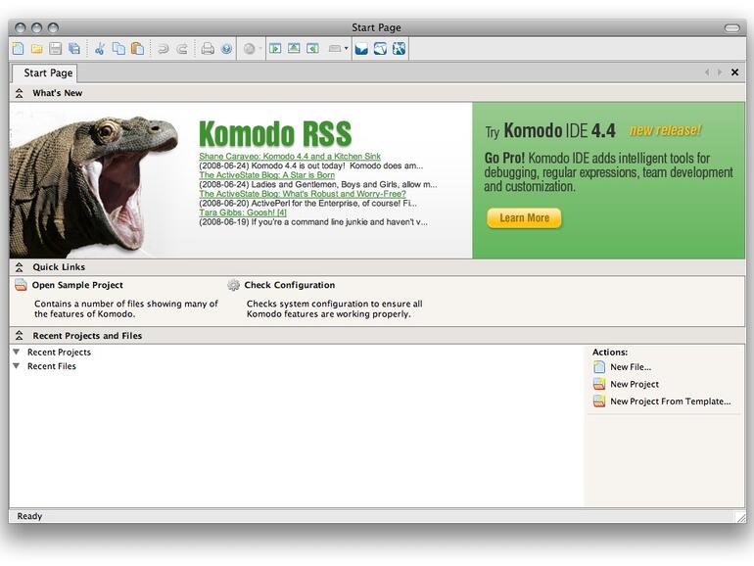This screenshot has width=754, height=566.
Task: Click the New File action icon
Action: pos(599,367)
